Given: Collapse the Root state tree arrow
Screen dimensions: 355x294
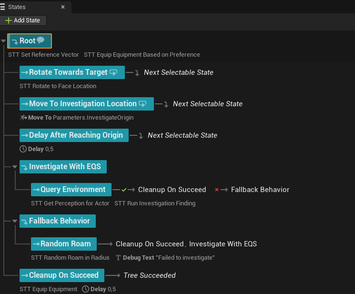Looking at the screenshot, I should [x=3, y=41].
